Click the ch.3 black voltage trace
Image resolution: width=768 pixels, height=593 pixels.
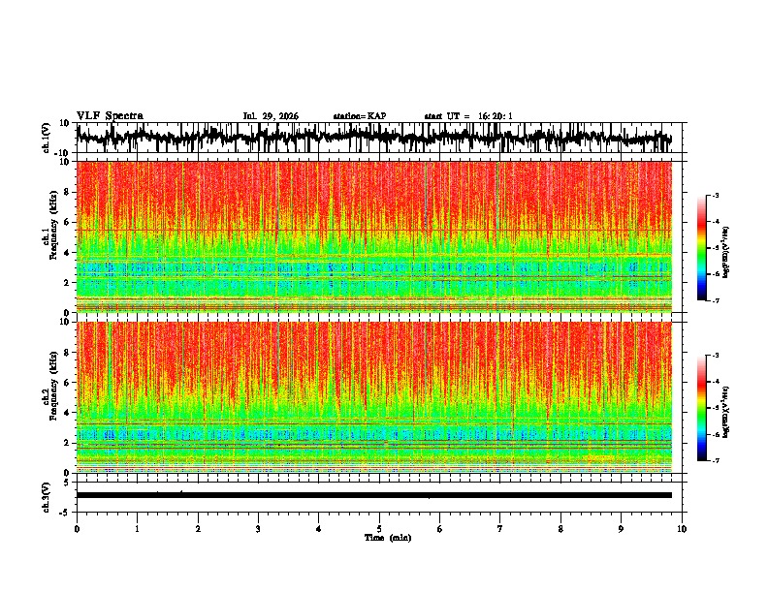374,495
